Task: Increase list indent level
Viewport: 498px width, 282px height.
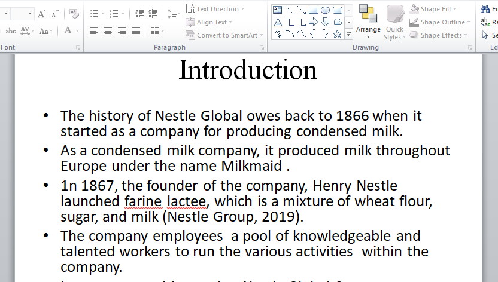Action: coord(153,13)
